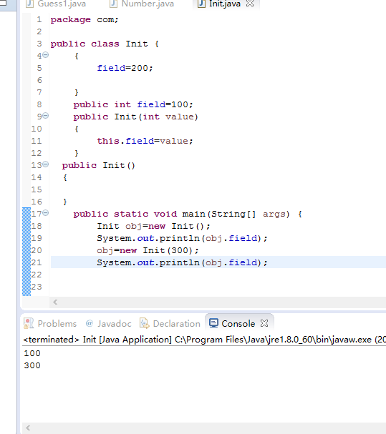Image resolution: width=386 pixels, height=434 pixels.
Task: Click line number 15 in the gutter
Action: 37,189
